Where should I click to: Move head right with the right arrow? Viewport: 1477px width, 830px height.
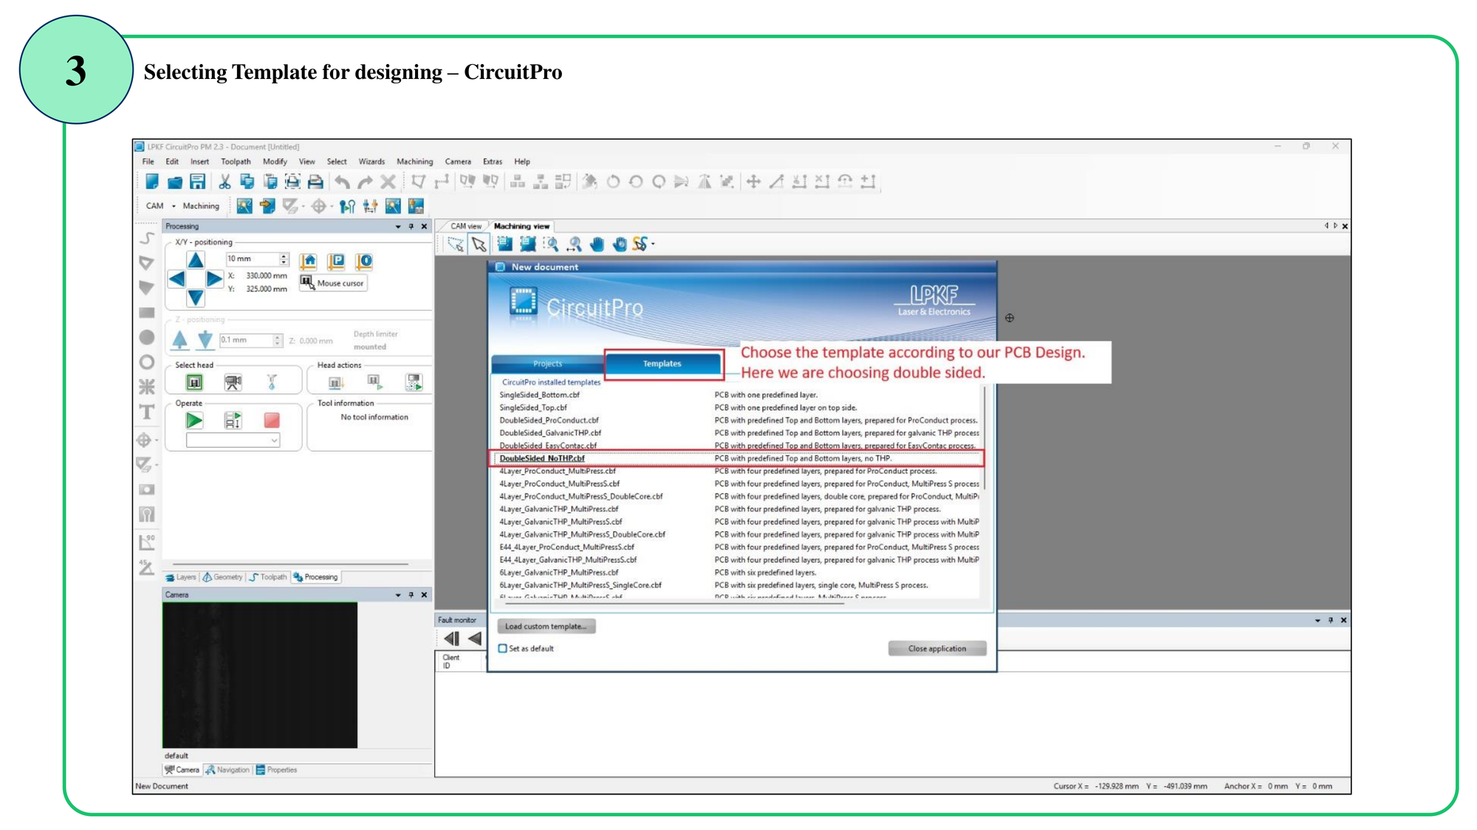214,279
